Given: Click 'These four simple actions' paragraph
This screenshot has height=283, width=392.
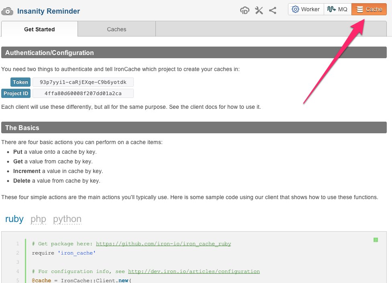Looking at the screenshot, I should (190, 197).
